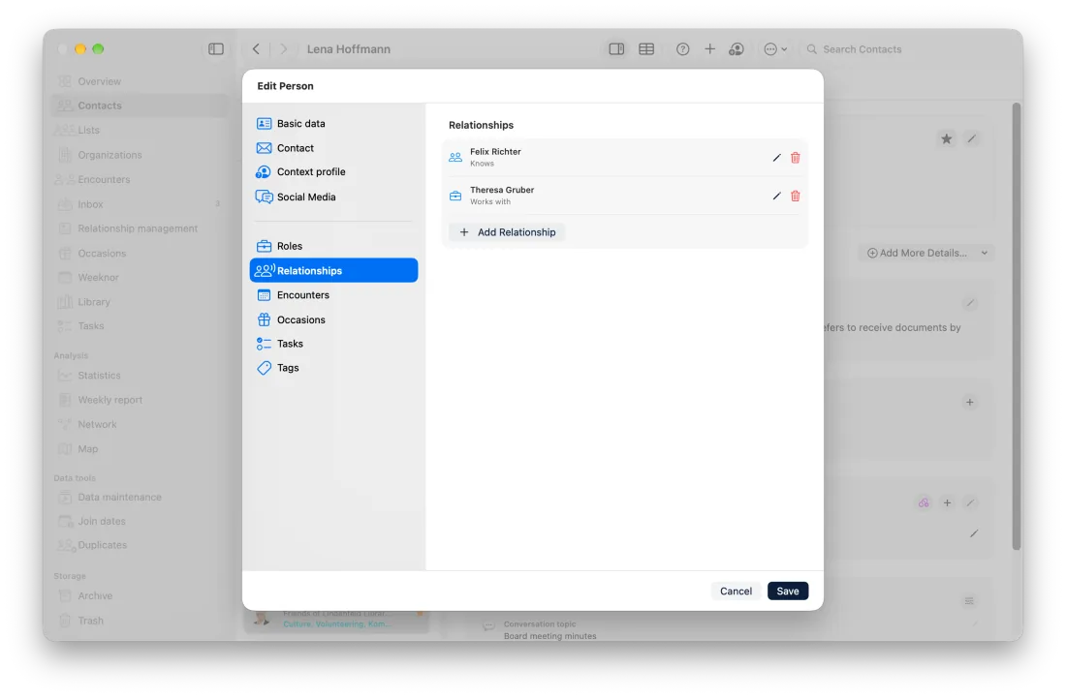Open the help question mark icon
Screen dimensions: 1066x698
682,48
